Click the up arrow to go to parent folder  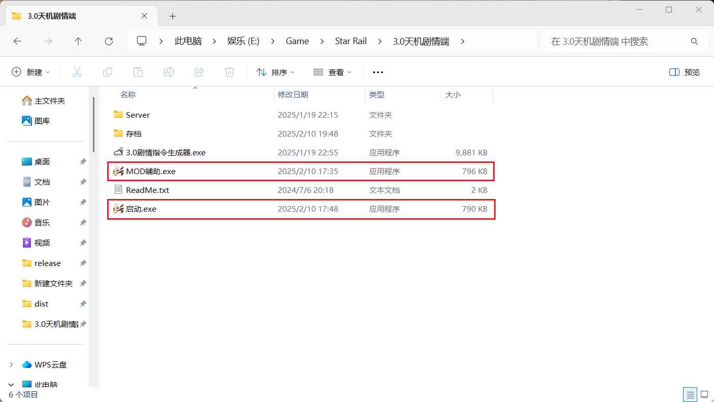point(78,41)
